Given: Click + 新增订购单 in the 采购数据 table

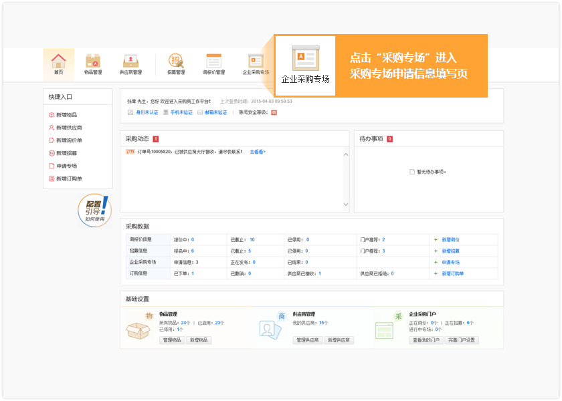Looking at the screenshot, I should coord(449,273).
